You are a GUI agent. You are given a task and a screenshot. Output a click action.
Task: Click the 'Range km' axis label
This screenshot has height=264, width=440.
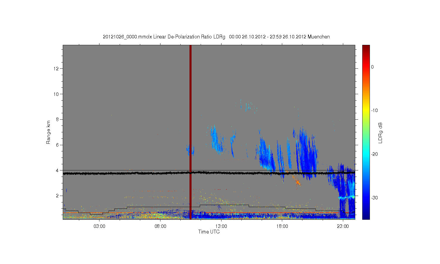48,132
